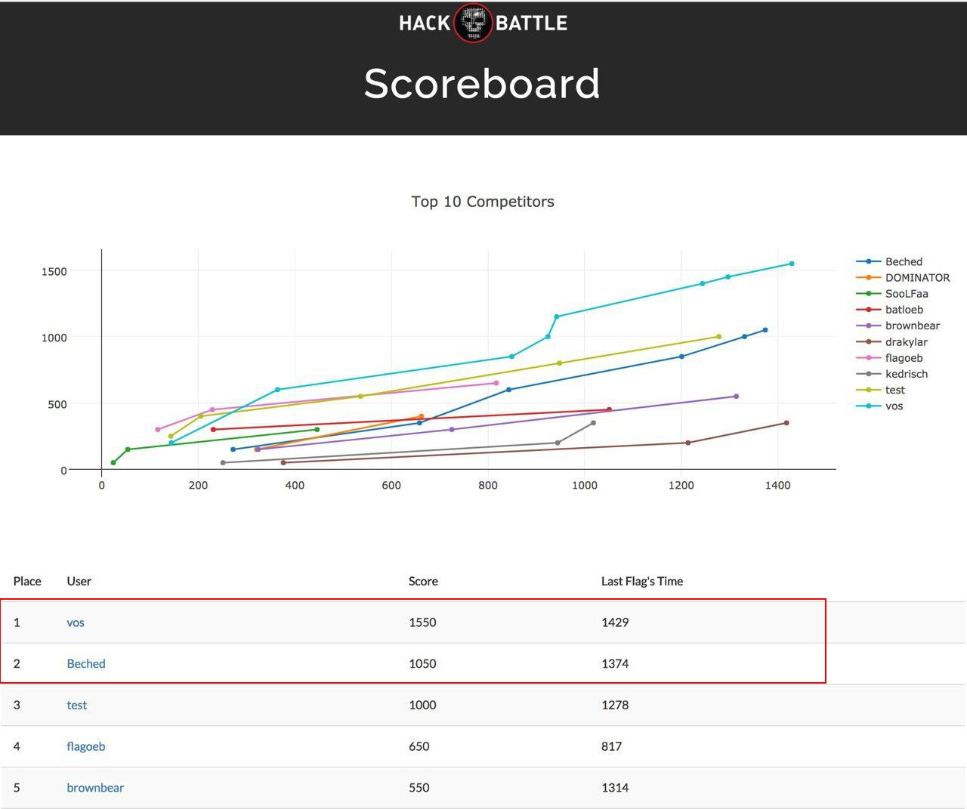The image size is (967, 809).
Task: Toggle the brownbear series in the legend
Action: tap(898, 326)
